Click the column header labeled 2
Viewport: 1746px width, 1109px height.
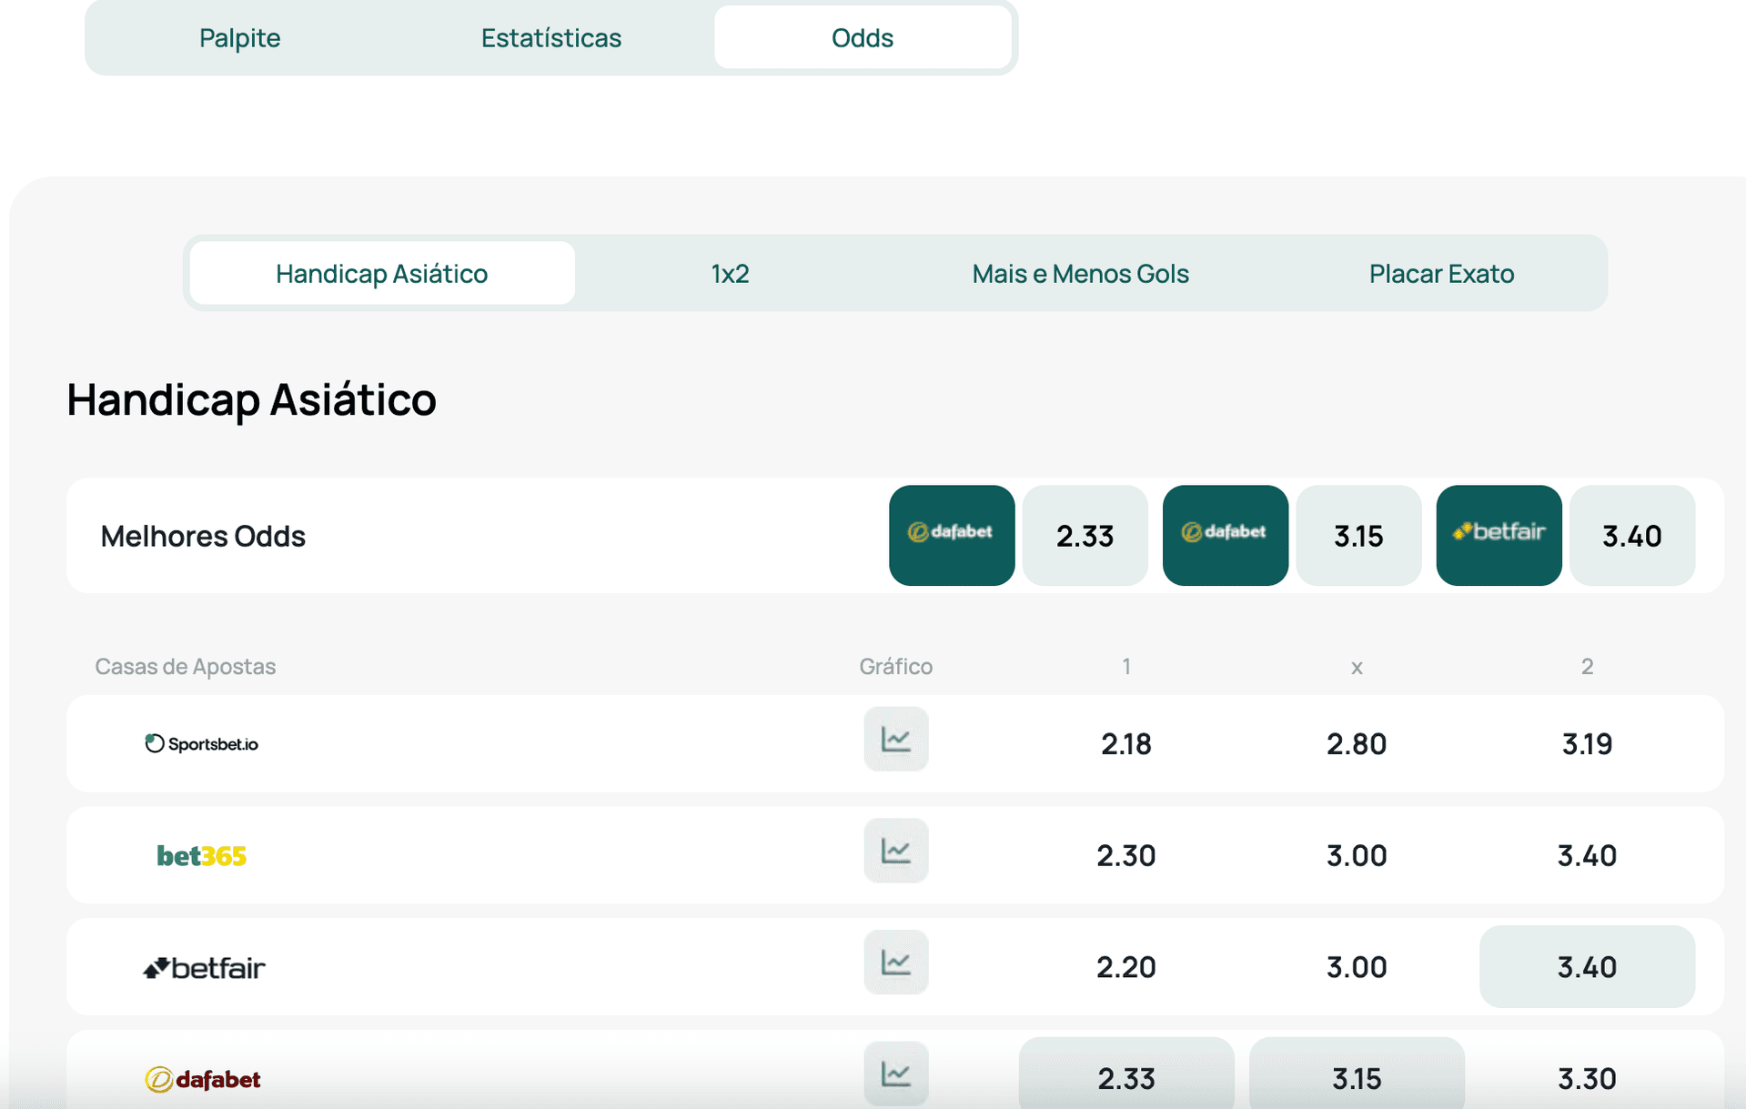tap(1588, 666)
